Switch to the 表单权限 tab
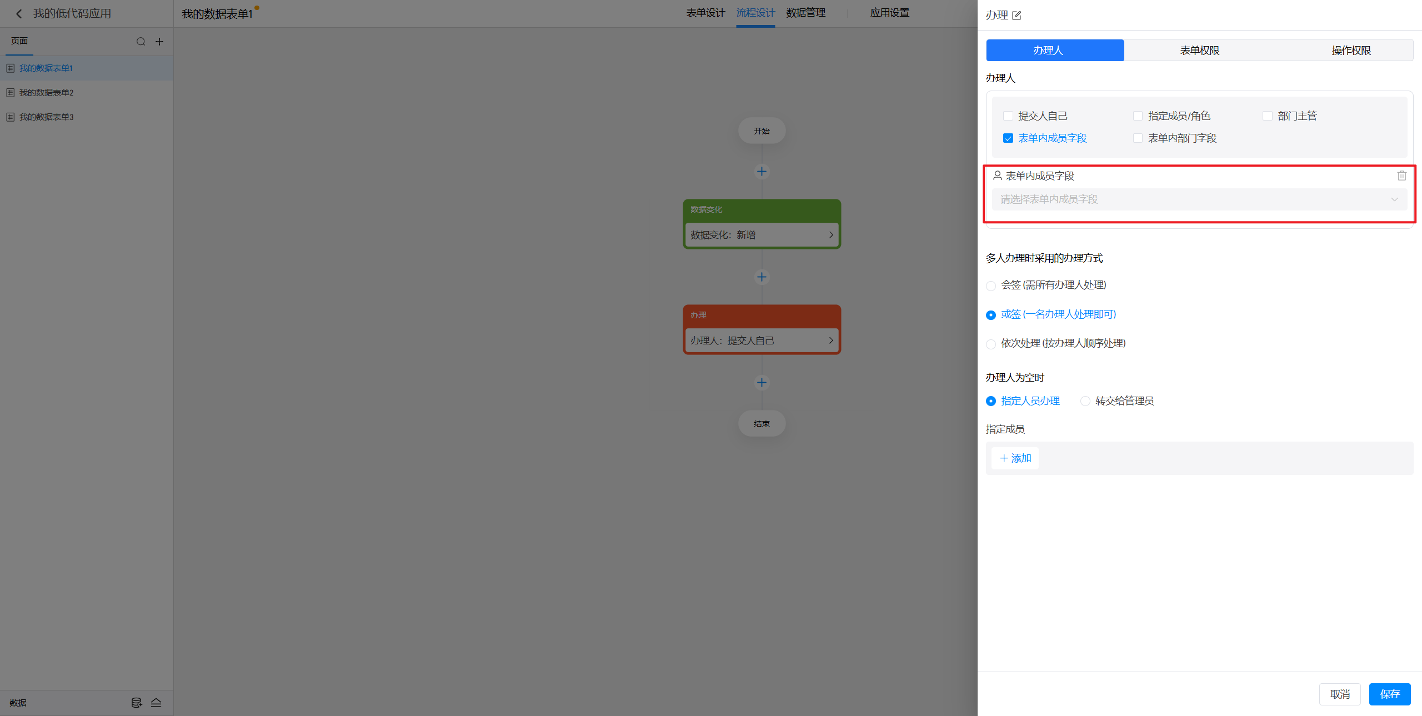 1199,51
